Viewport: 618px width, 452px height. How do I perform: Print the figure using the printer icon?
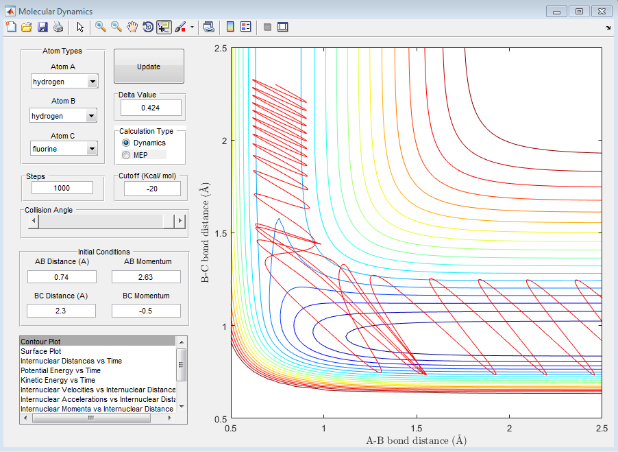pos(58,27)
